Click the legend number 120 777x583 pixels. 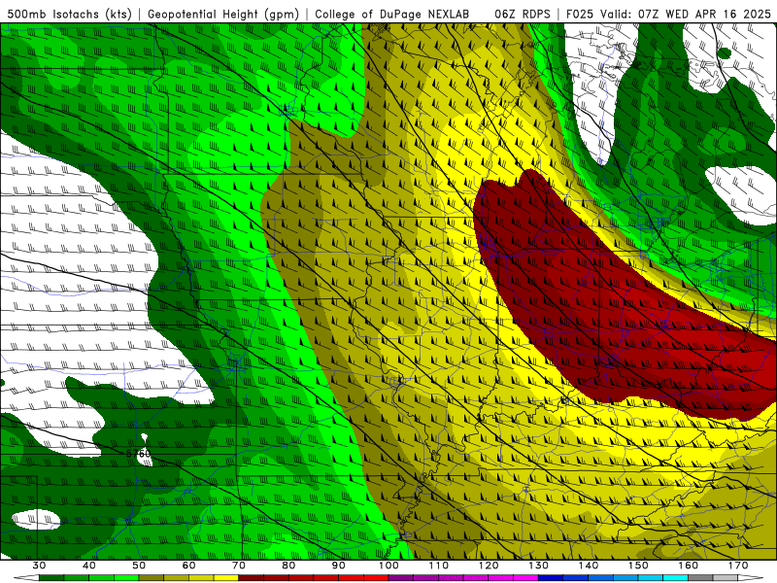tap(489, 566)
